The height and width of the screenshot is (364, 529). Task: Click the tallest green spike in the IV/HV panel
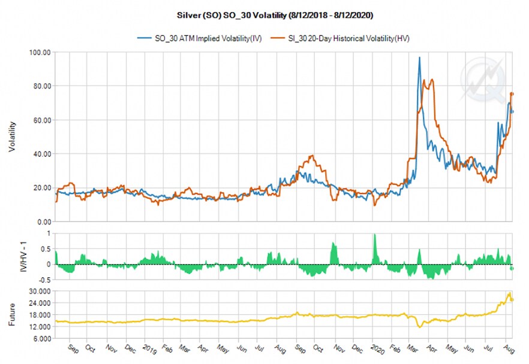(374, 235)
